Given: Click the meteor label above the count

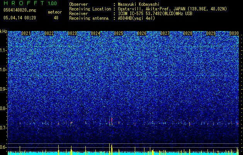Looking at the screenshot, I should coord(55,12).
